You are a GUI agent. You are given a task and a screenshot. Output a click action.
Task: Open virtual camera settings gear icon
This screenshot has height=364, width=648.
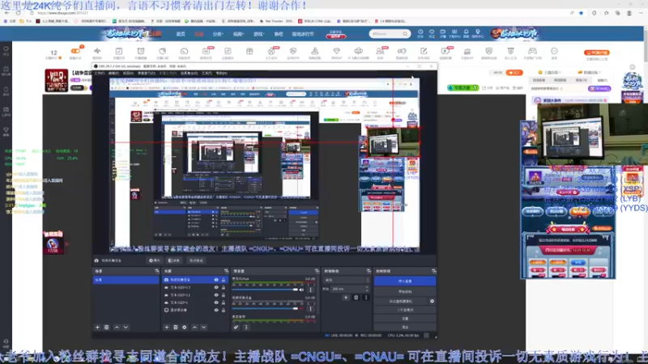click(432, 301)
